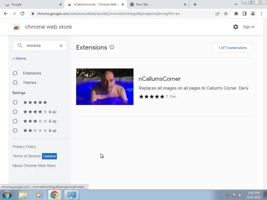Image resolution: width=267 pixels, height=200 pixels.
Task: Click the forward navigation arrow
Action: [x=14, y=14]
